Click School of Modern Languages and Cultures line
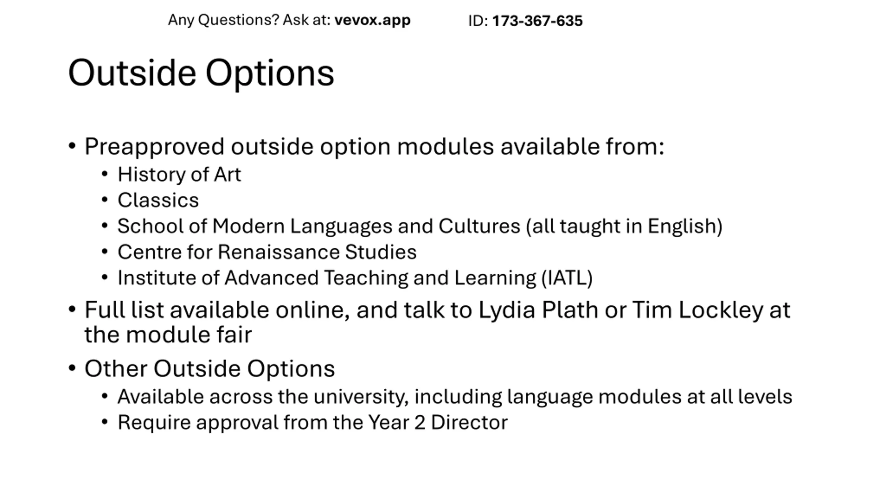This screenshot has height=498, width=886. point(420,226)
